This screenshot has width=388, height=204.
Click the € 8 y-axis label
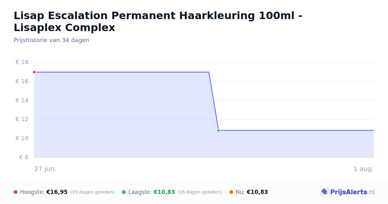[x=24, y=157]
